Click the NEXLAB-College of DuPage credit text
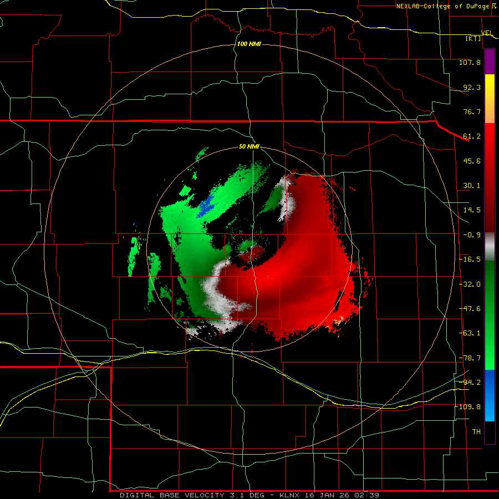Viewport: 499px width, 499px height. [442, 6]
